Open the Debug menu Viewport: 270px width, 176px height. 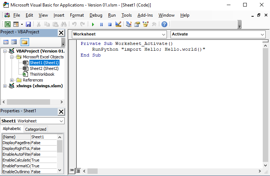click(x=96, y=15)
